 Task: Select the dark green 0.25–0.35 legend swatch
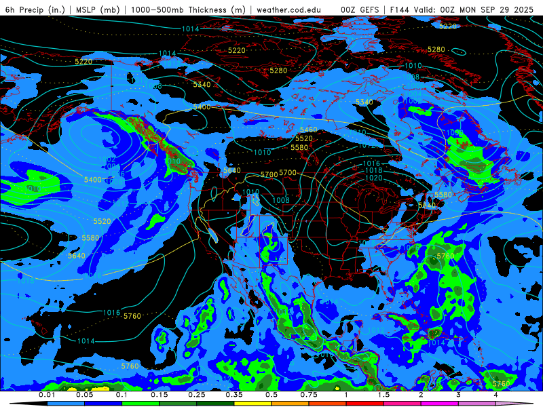[215, 404]
